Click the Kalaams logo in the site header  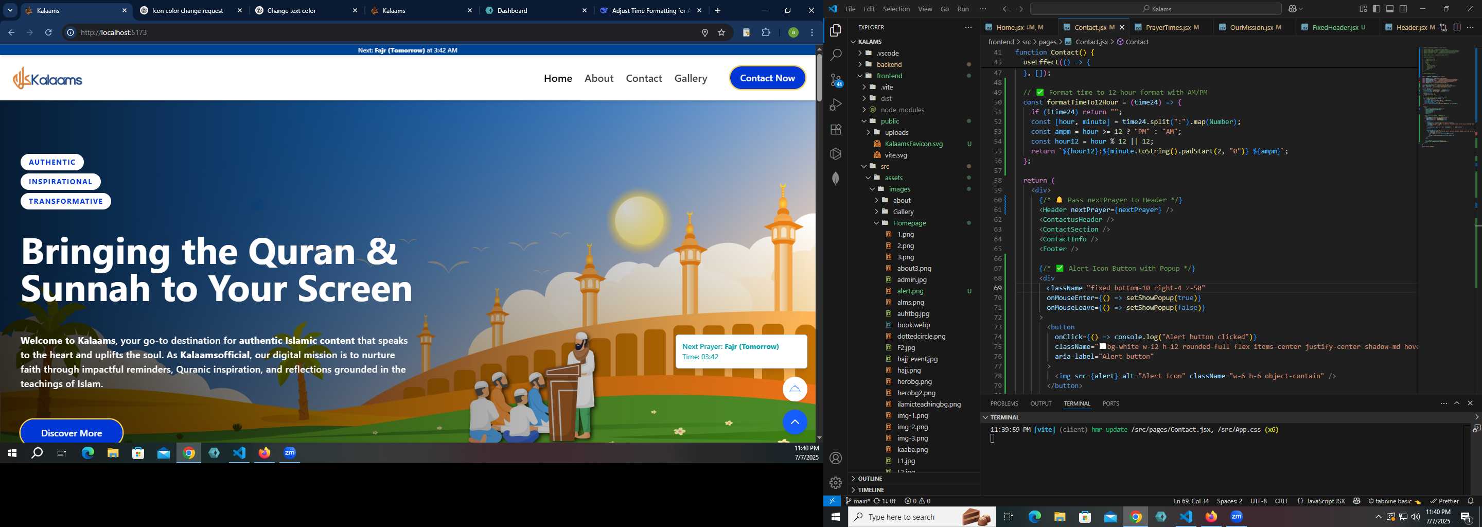click(x=47, y=78)
